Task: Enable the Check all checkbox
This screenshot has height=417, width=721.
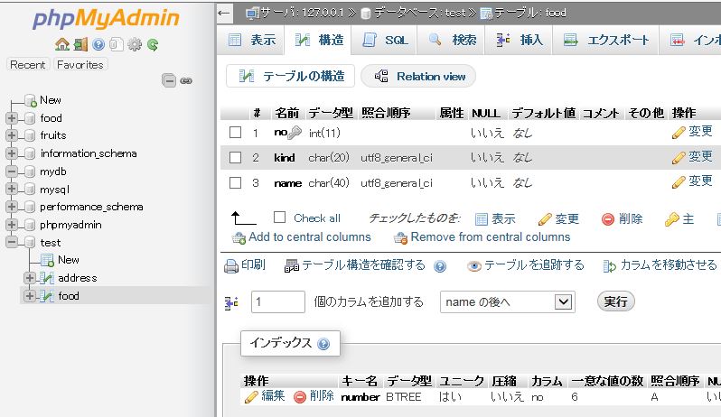Action: click(x=279, y=218)
